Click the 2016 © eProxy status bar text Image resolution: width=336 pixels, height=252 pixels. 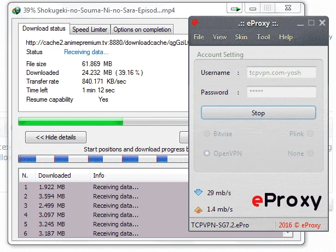pos(299,225)
